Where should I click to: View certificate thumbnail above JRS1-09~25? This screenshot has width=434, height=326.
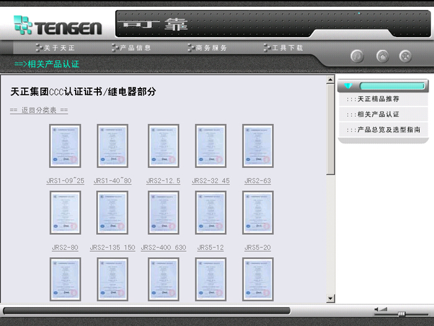click(x=65, y=146)
